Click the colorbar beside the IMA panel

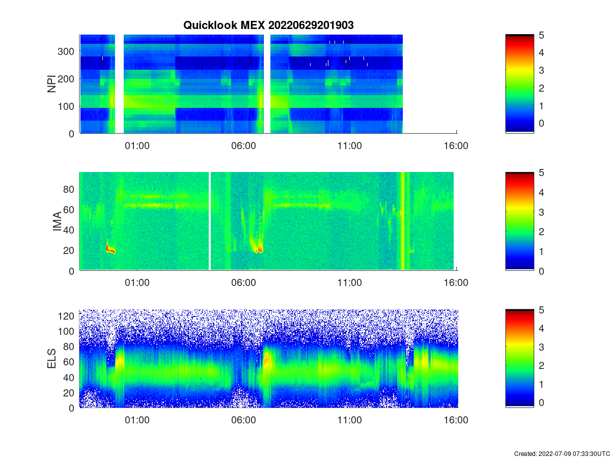pyautogui.click(x=519, y=221)
